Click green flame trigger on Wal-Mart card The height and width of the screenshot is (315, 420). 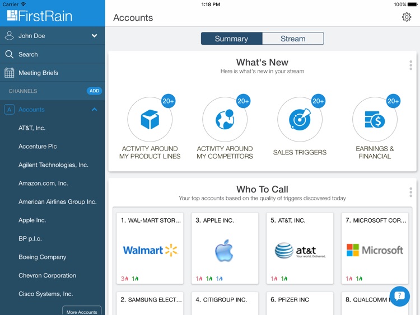coord(135,279)
